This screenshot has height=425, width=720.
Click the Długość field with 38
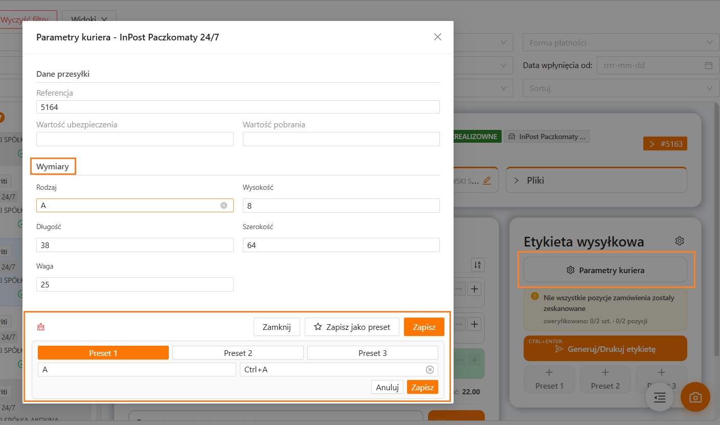[x=135, y=245]
